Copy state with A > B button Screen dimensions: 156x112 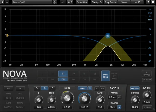click(x=70, y=2)
